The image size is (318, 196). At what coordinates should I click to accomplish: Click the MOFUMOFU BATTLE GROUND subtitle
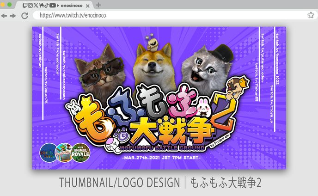pos(162,148)
